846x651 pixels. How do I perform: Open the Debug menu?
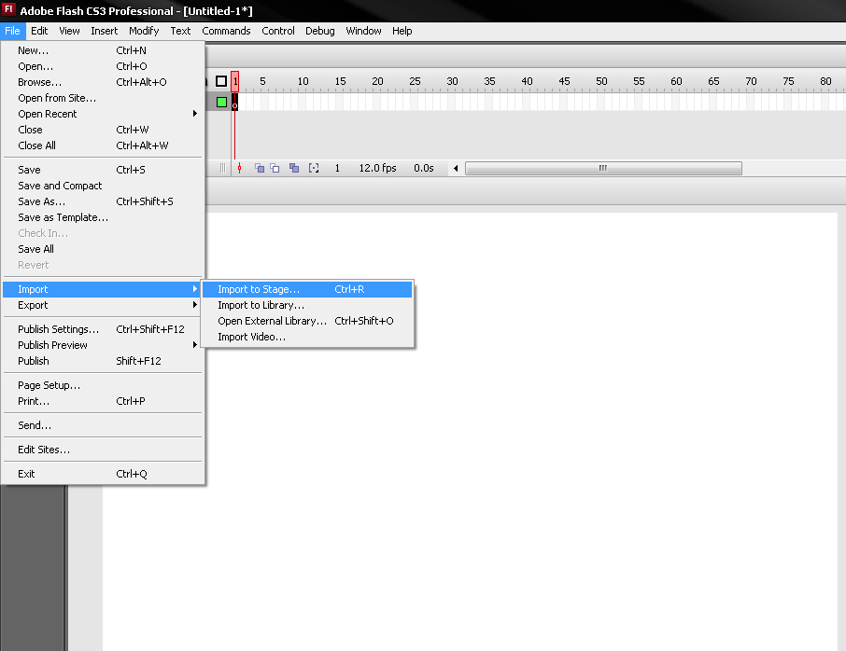coord(320,31)
